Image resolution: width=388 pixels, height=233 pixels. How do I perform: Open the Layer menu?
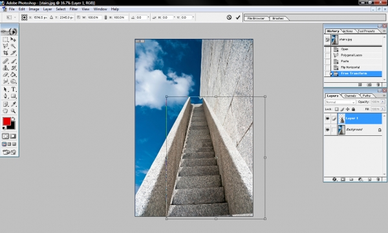point(47,9)
